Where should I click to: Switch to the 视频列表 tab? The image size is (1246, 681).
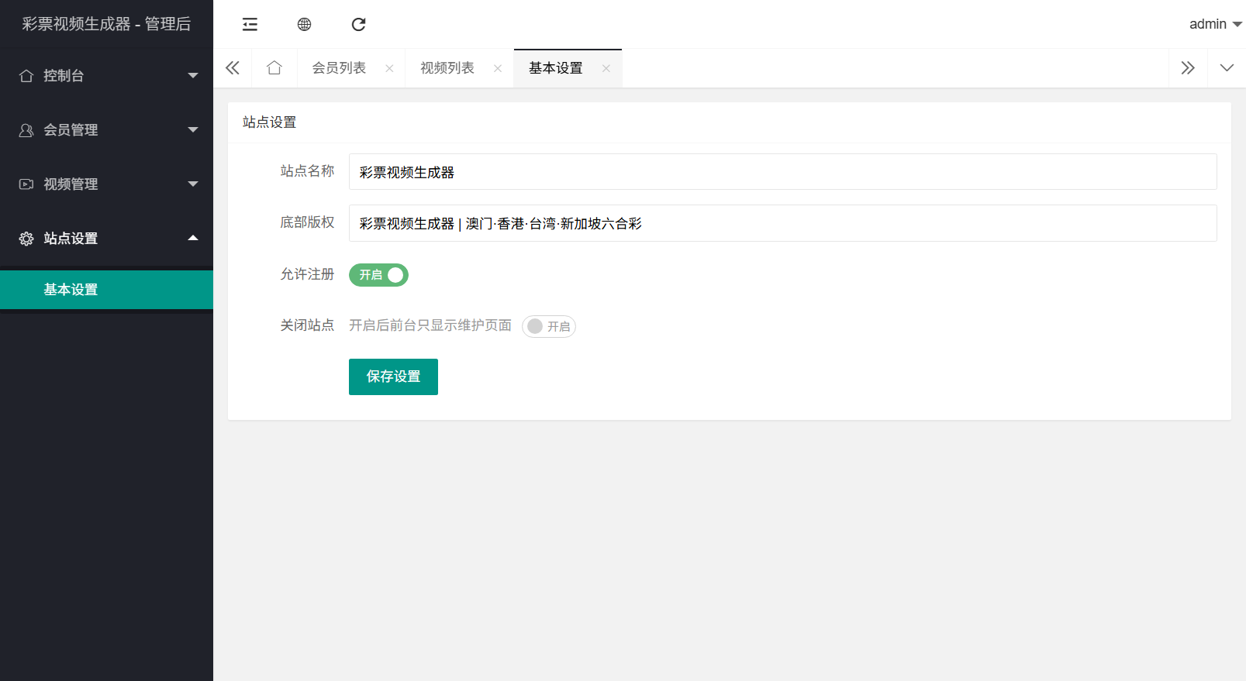coord(447,68)
